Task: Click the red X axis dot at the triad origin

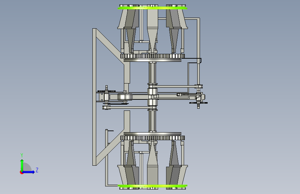Action: (x=21, y=172)
